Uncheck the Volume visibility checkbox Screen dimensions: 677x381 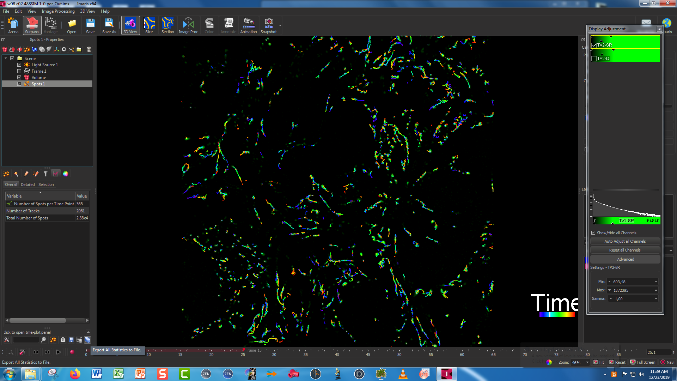click(19, 78)
